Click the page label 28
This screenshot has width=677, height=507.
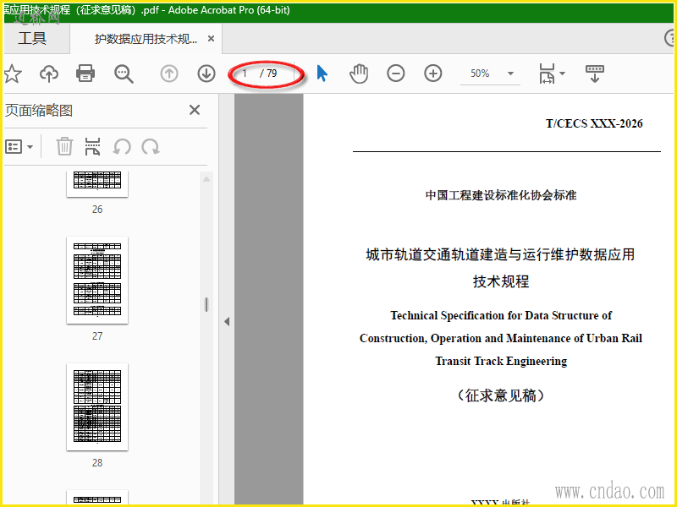[x=97, y=463]
